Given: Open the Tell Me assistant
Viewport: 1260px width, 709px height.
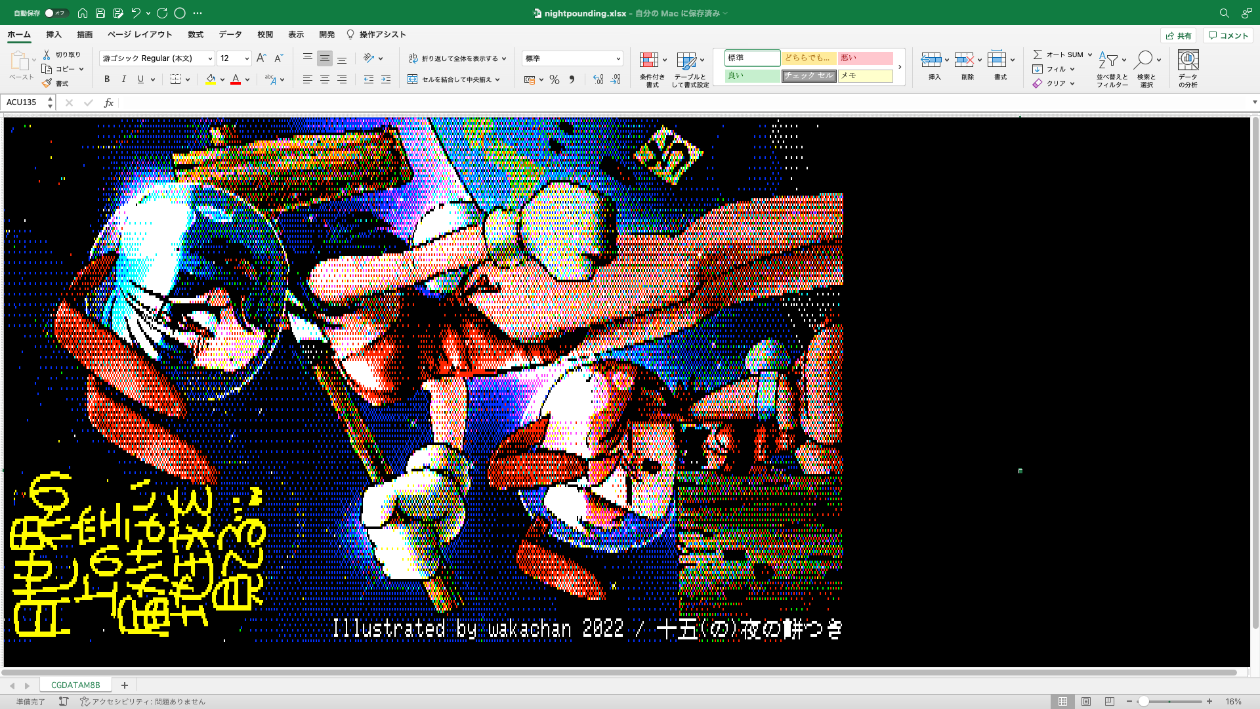Looking at the screenshot, I should 377,35.
